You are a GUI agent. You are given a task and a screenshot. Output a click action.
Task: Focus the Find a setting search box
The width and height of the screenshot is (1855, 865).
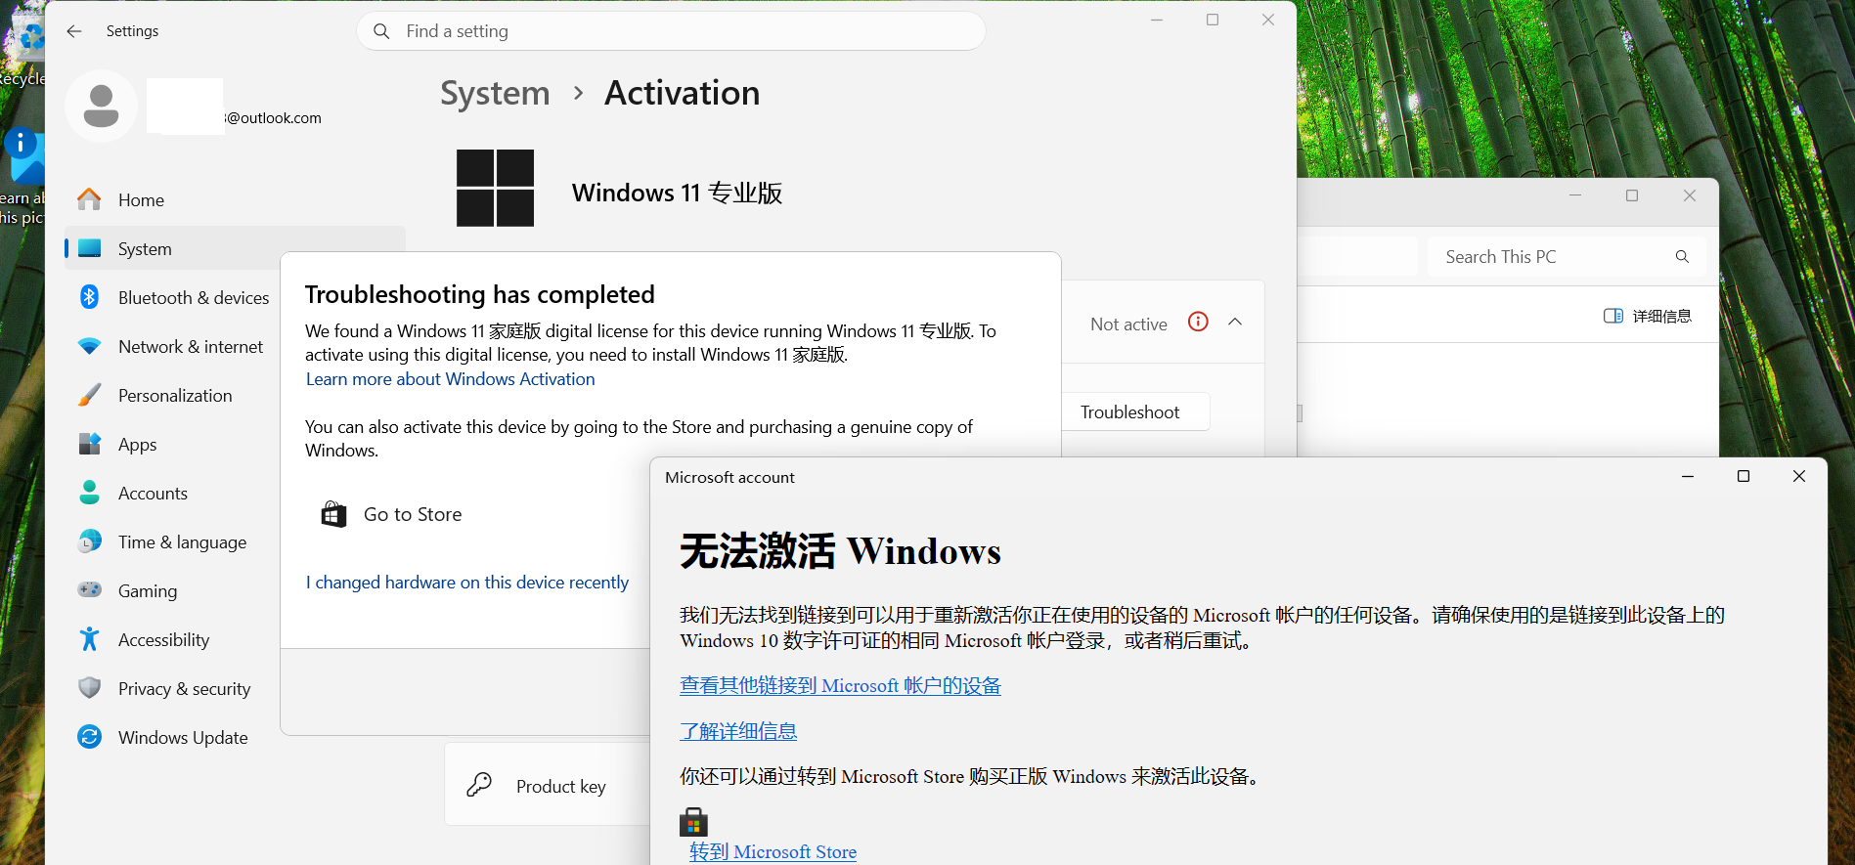(671, 31)
